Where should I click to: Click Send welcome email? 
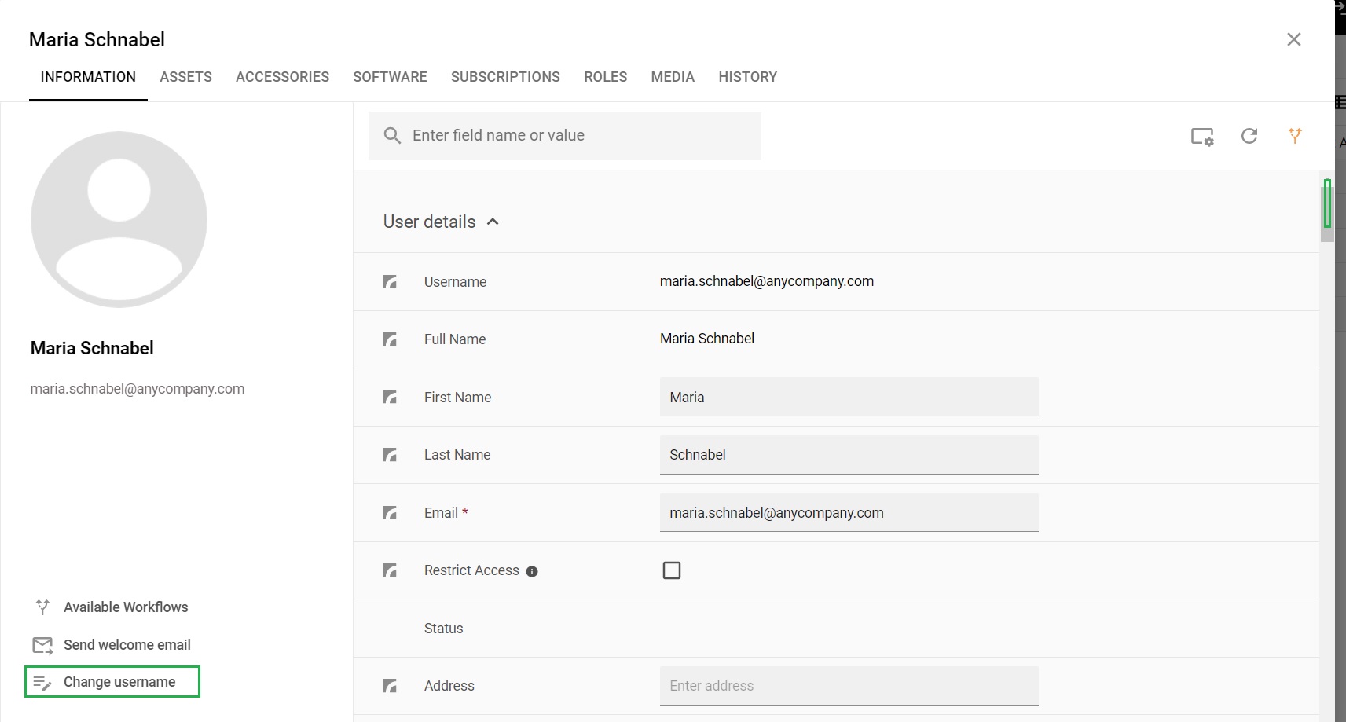point(127,644)
